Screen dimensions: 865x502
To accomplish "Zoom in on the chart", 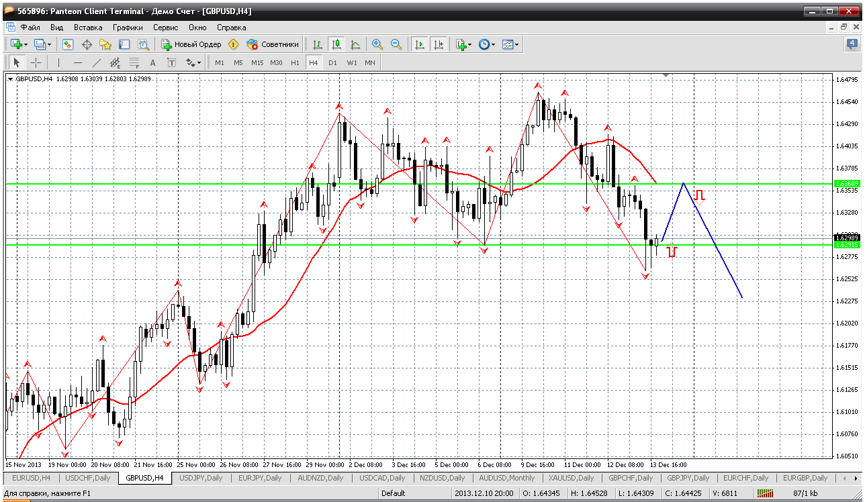I will [377, 44].
